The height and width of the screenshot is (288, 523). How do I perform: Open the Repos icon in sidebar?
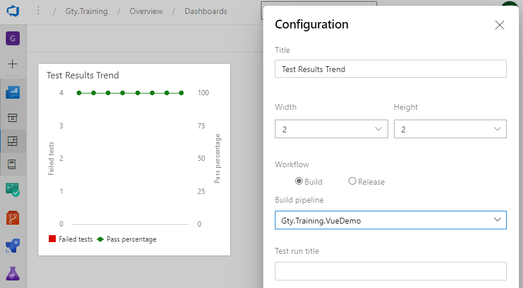point(13,218)
